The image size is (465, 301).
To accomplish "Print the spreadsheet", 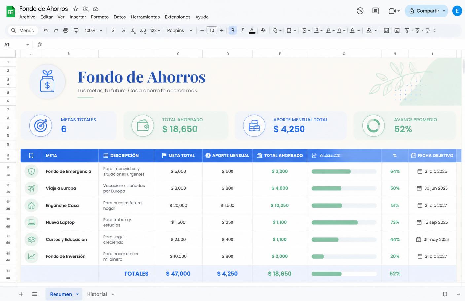I will [66, 30].
